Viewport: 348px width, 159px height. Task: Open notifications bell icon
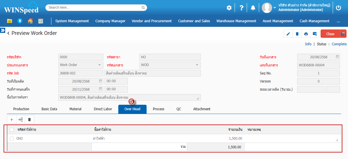253,8
